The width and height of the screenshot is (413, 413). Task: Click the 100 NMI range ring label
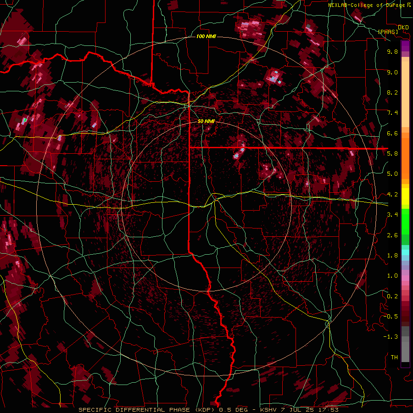206,36
